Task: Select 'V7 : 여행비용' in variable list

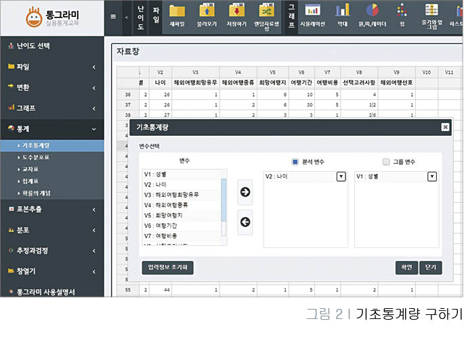Action: pos(182,236)
